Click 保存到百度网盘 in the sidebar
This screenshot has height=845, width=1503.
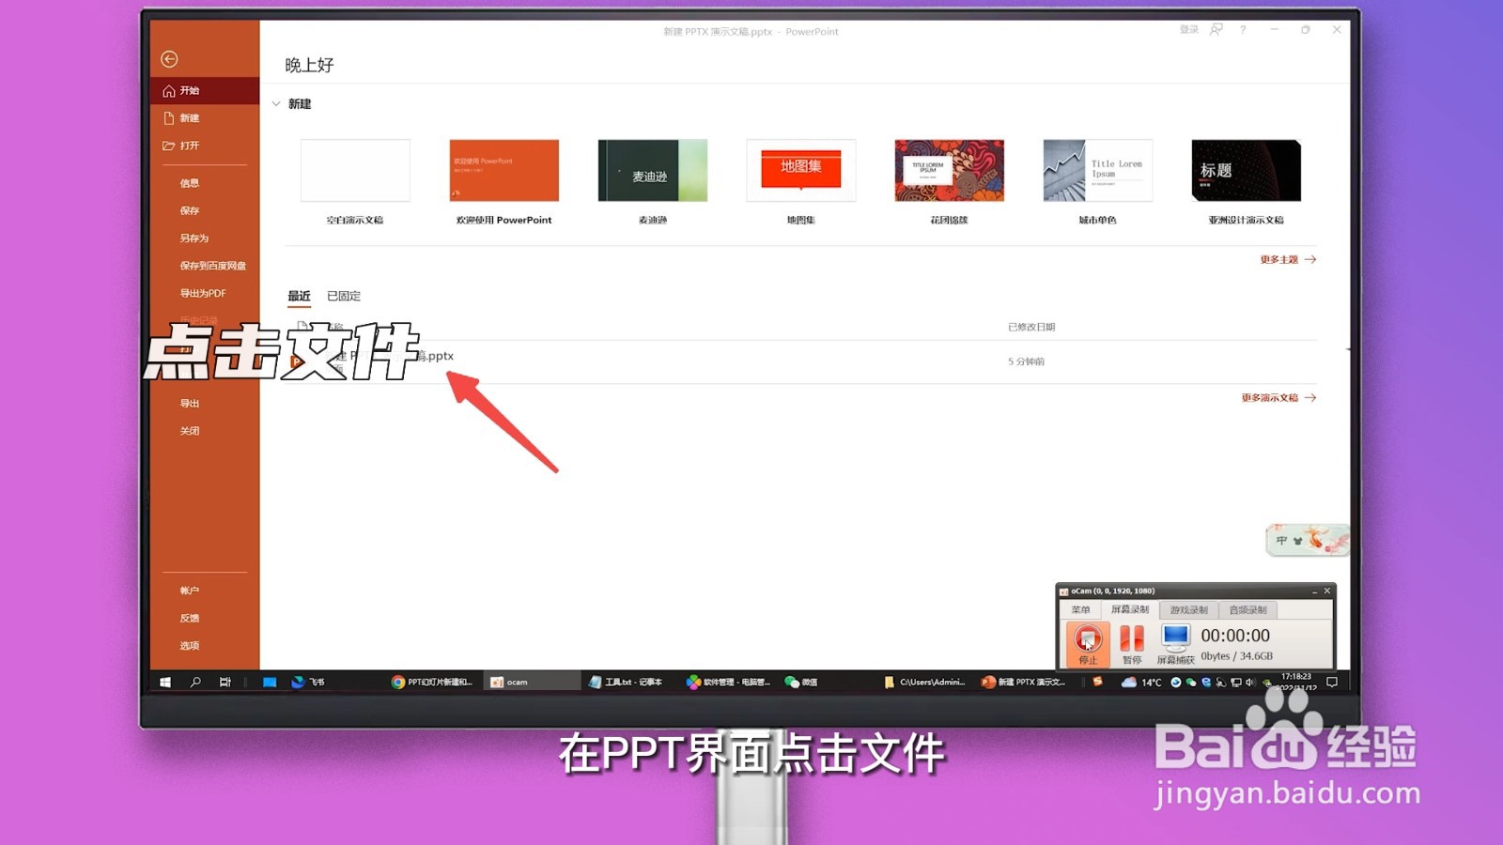click(213, 266)
